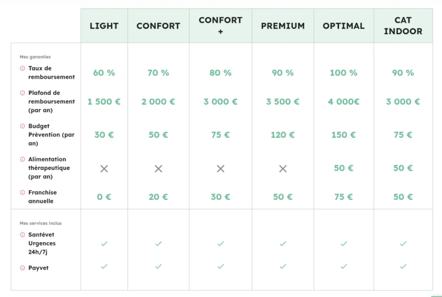Click the X mark under Premium
This screenshot has width=442, height=297.
[283, 169]
